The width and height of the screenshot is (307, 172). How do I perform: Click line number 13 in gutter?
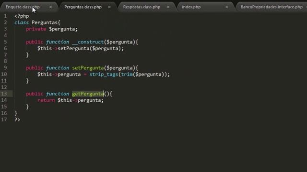point(4,94)
